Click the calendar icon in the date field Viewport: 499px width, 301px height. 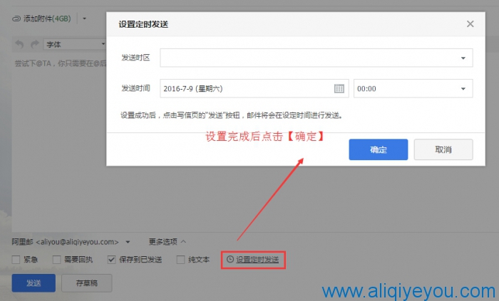[x=339, y=88]
